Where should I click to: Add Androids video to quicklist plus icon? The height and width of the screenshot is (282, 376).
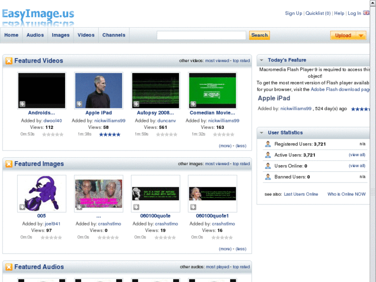click(22, 104)
